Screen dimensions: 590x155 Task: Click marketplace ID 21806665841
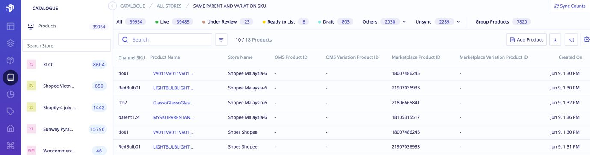[406, 103]
